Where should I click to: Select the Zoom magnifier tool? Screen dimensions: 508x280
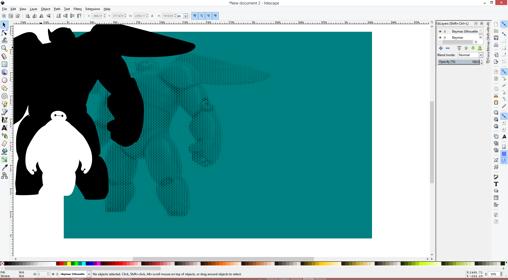coord(4,48)
